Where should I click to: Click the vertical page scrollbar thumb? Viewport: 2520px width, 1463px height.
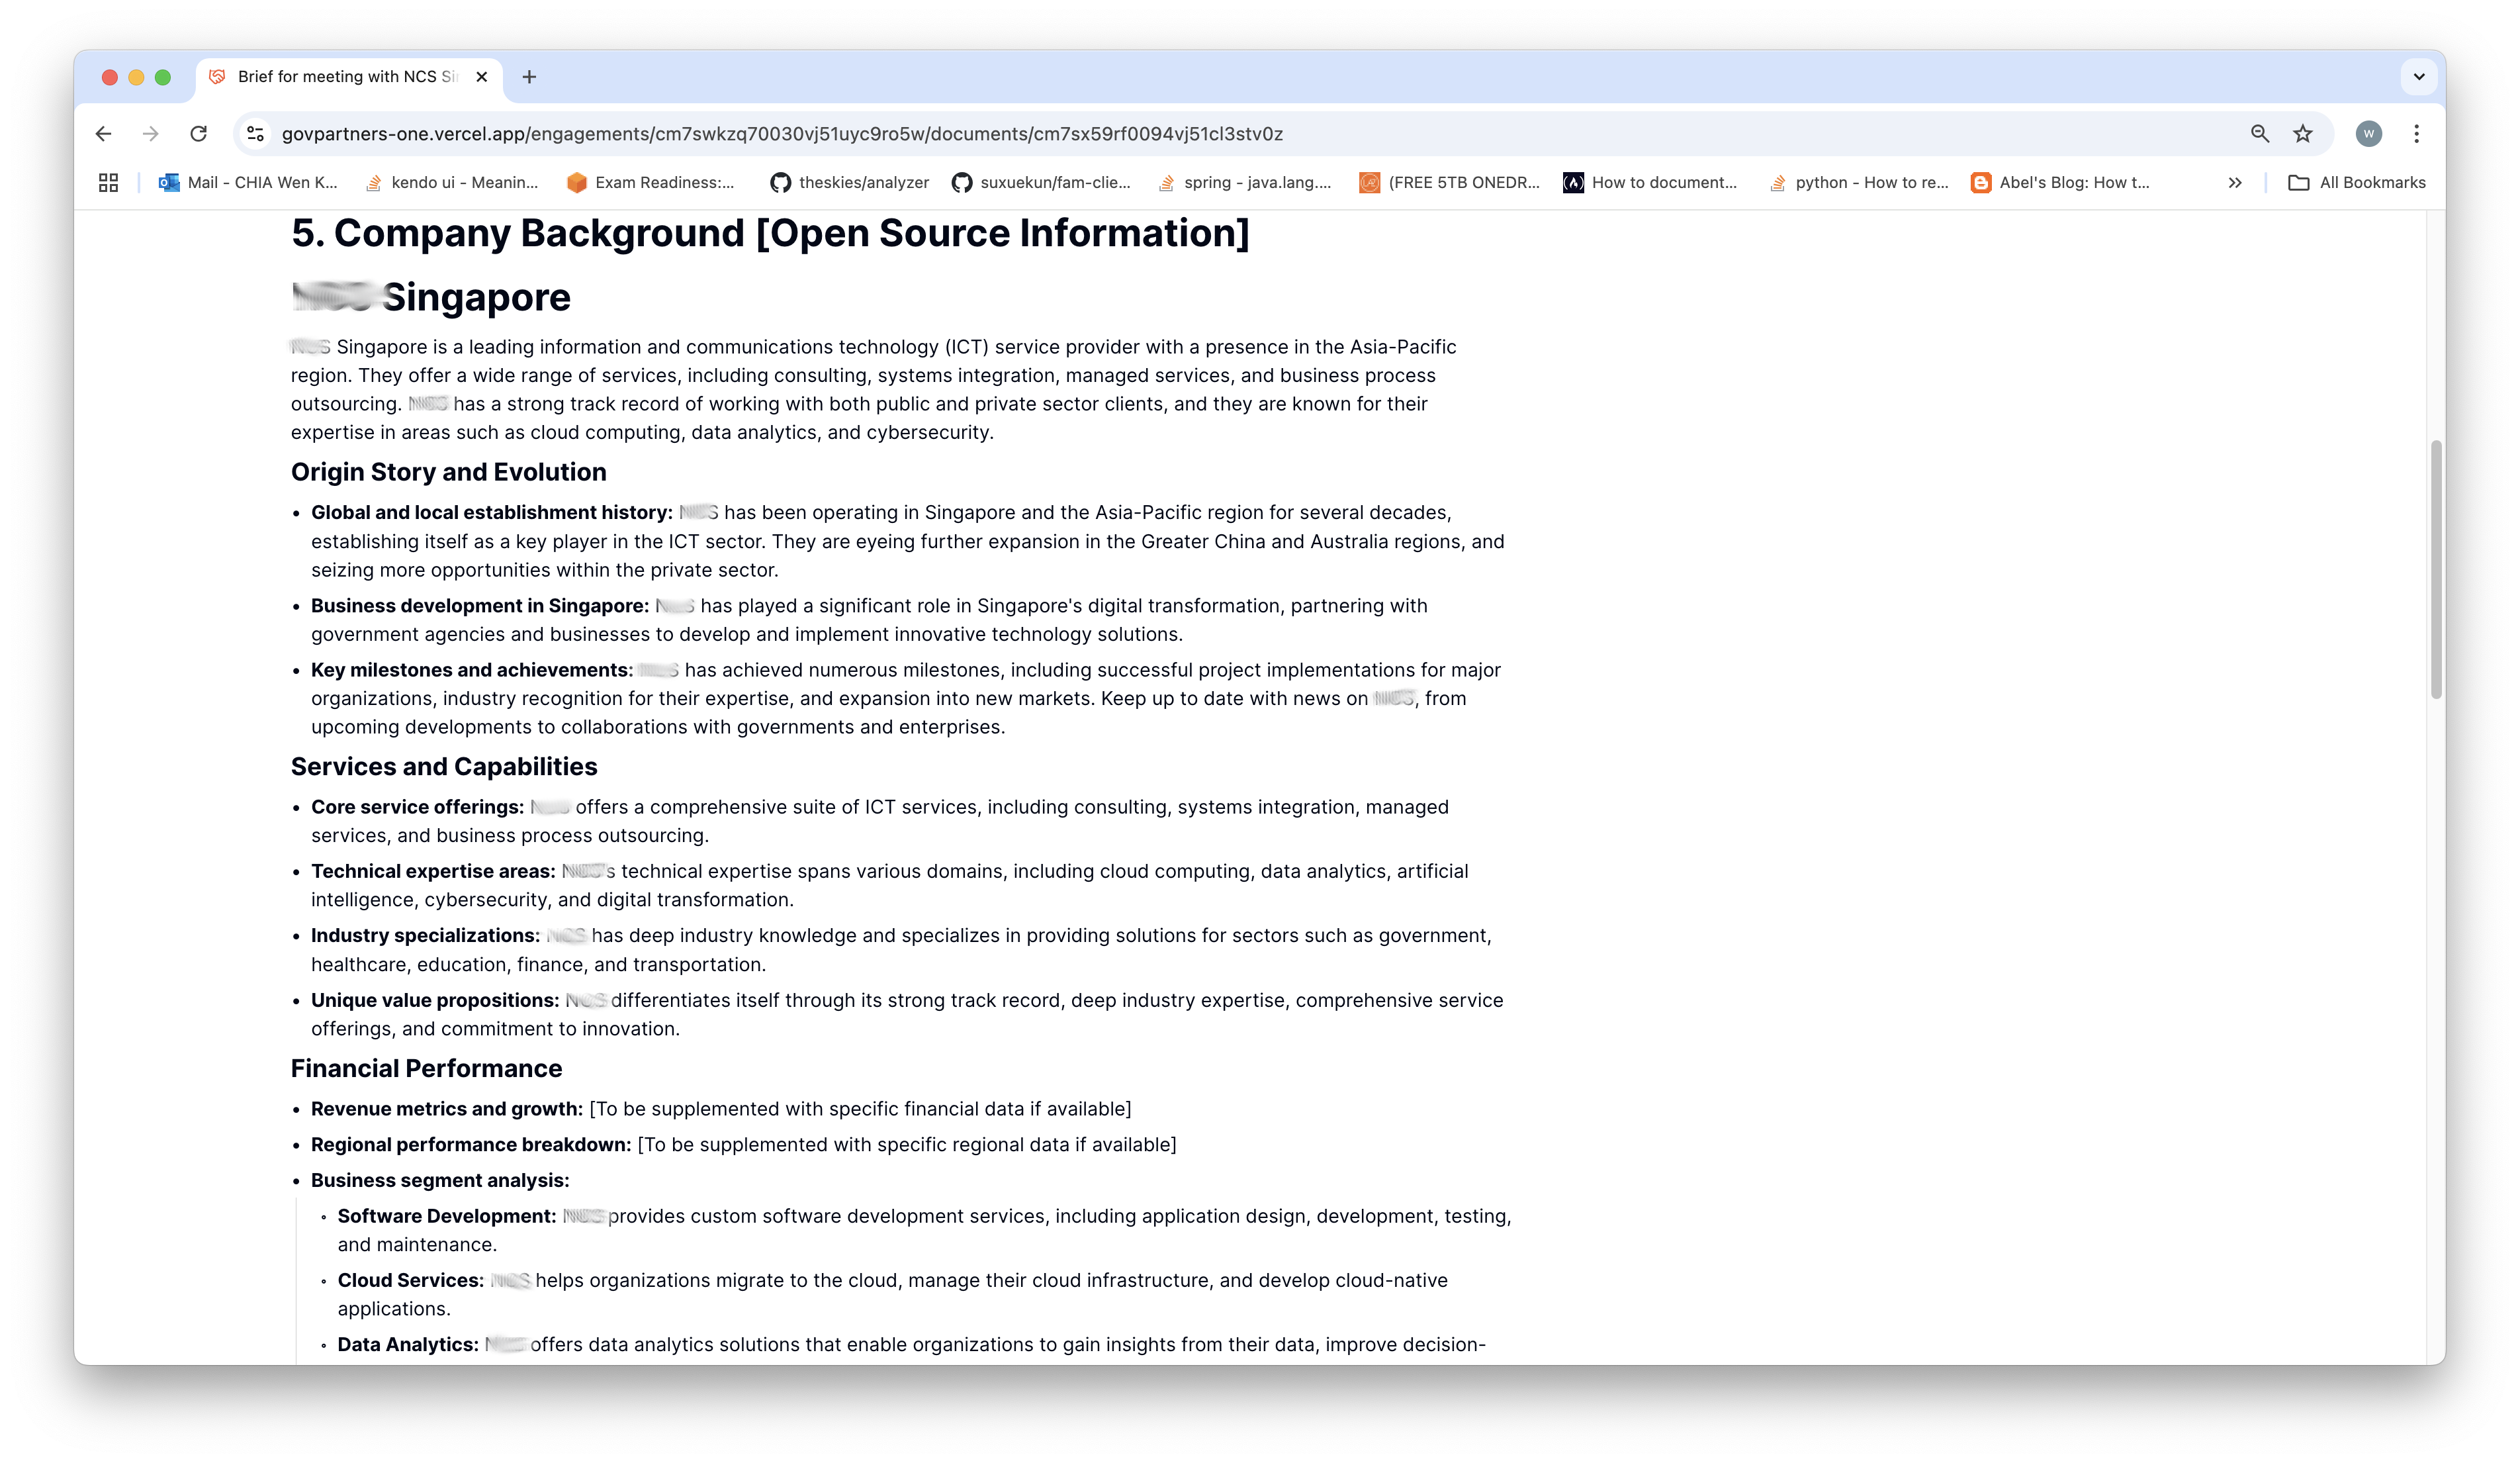[x=2436, y=571]
